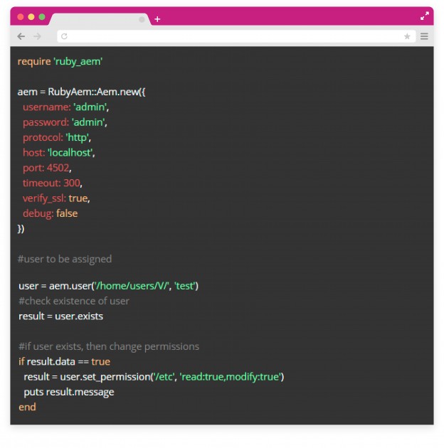The width and height of the screenshot is (444, 448).
Task: Click the verify_ssl true value
Action: [78, 198]
